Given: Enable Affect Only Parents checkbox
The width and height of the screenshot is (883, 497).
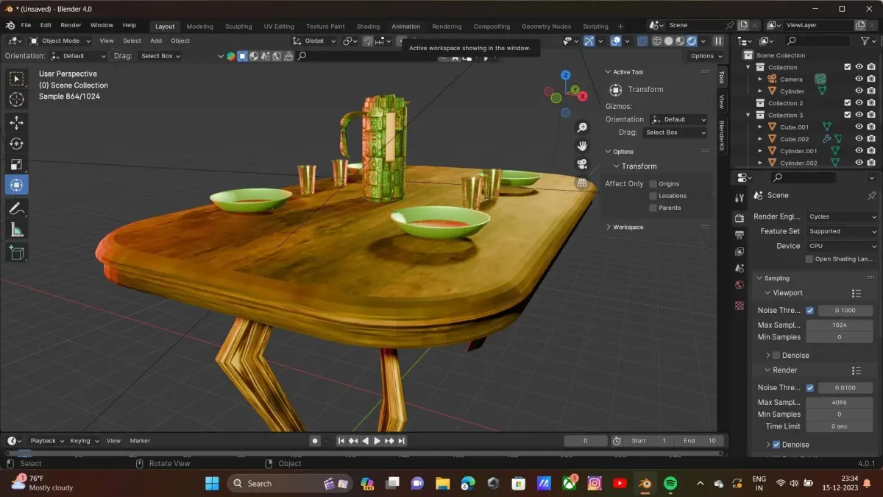Looking at the screenshot, I should [x=653, y=208].
